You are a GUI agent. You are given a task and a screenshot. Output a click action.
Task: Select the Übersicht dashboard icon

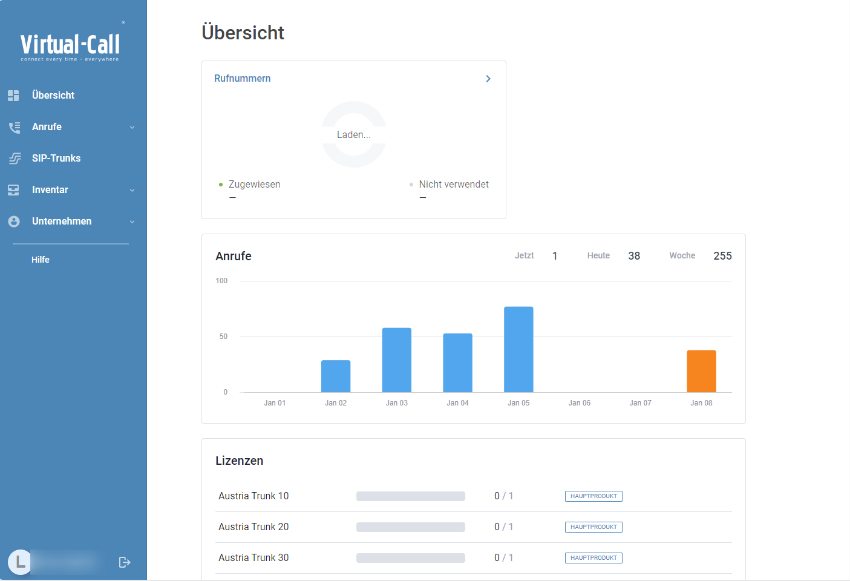click(13, 95)
